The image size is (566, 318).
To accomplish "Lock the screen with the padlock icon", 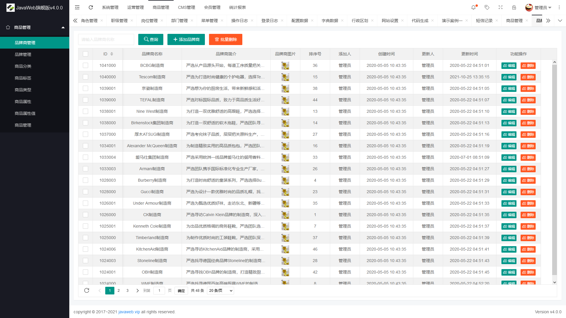I will click(514, 7).
